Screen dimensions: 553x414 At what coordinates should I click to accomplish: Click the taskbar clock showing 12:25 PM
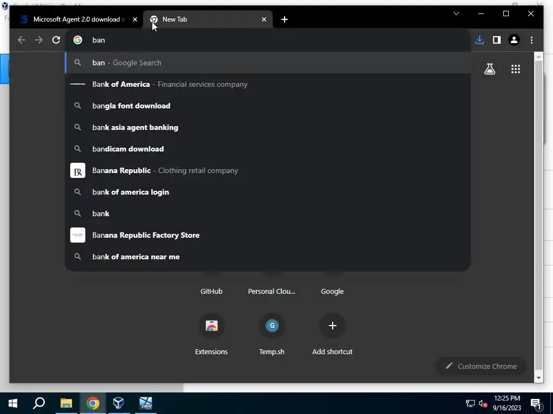point(507,403)
